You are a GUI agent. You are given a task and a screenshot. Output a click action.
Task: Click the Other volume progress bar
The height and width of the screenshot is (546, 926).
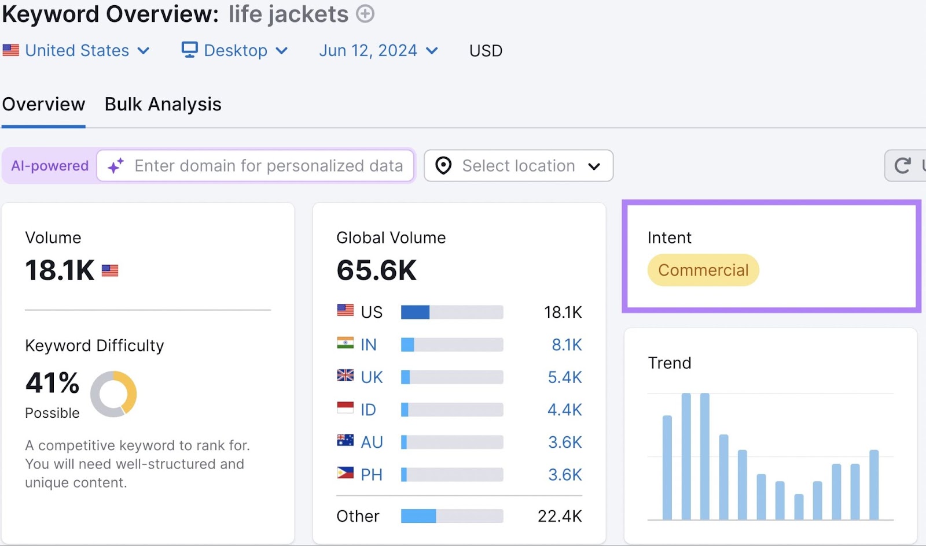[452, 516]
